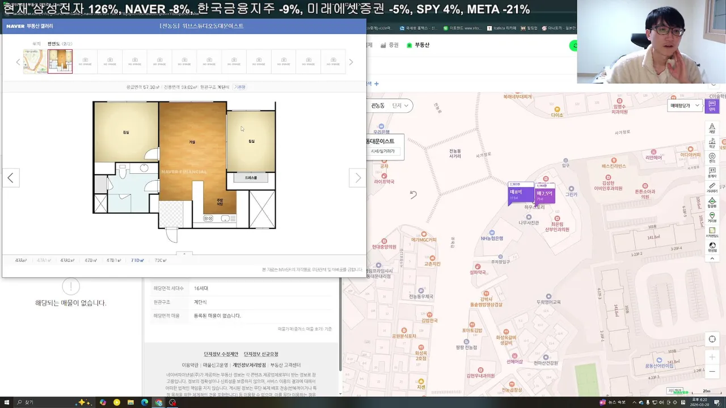Switch to the 지적편집도 cadastral map

[712, 232]
